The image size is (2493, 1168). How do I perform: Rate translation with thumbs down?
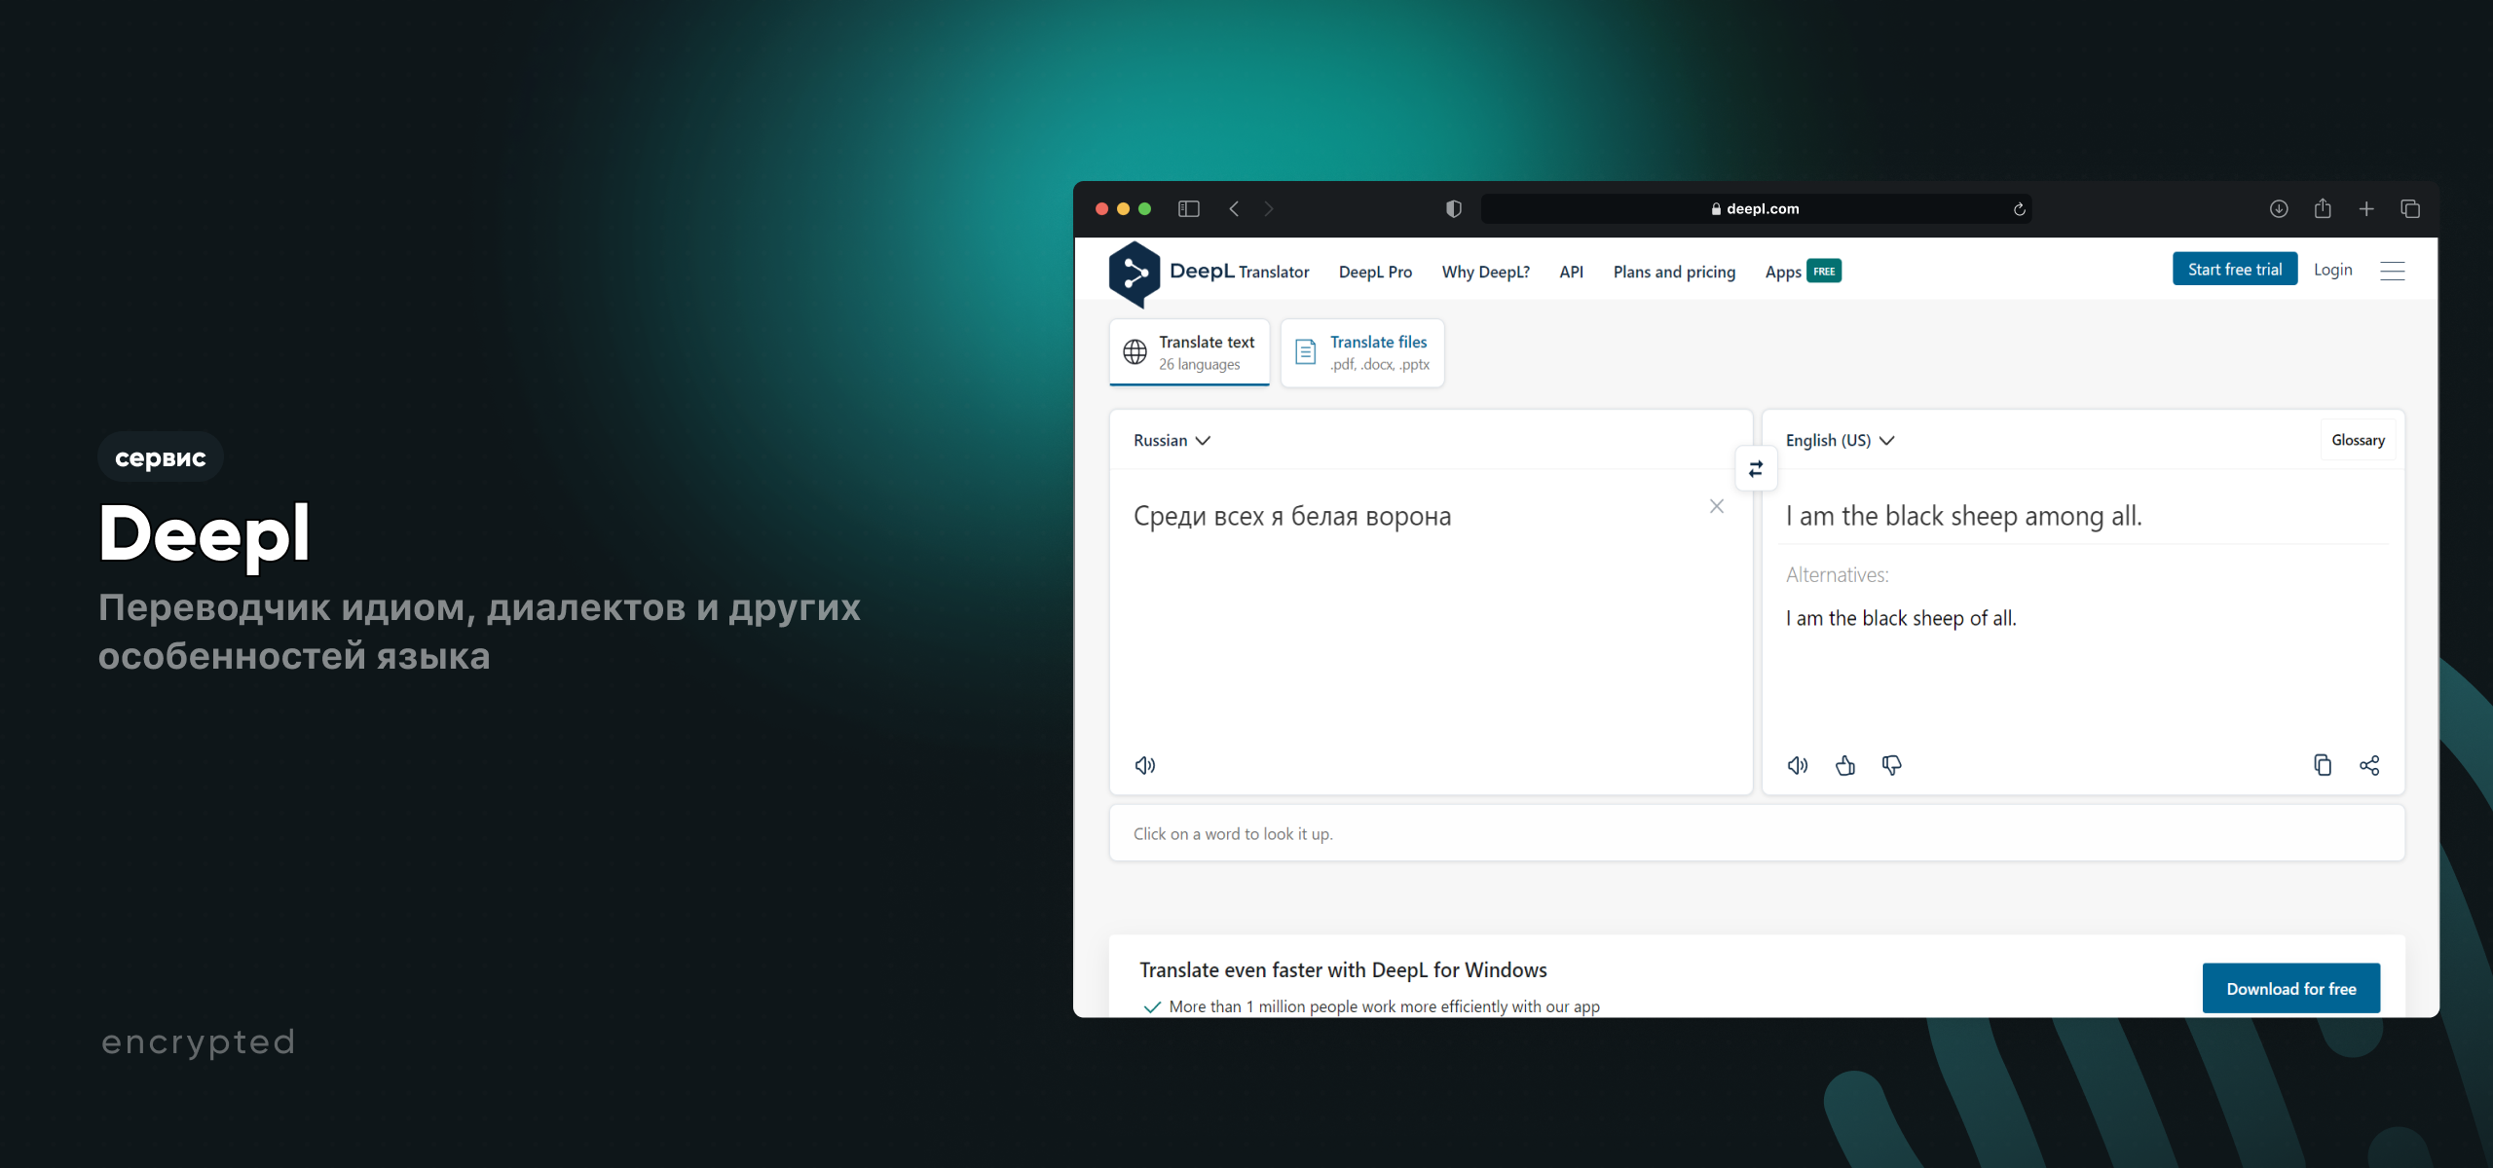click(x=1891, y=765)
